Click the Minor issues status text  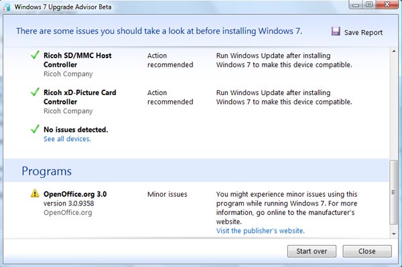click(x=167, y=194)
